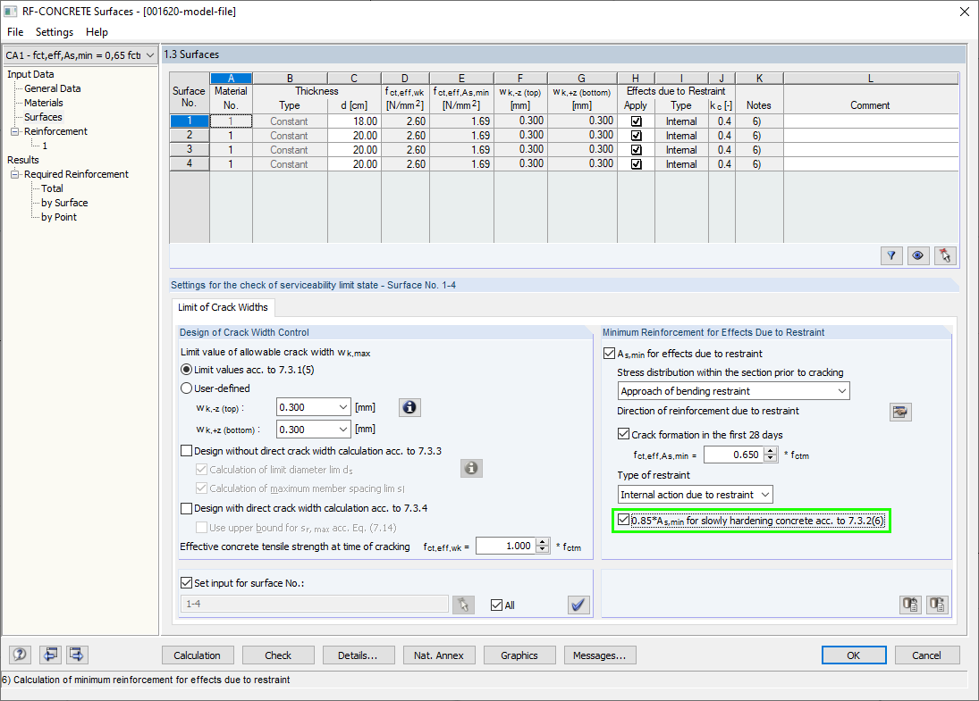Open the stress distribution approach dropdown
Viewport: 979px width, 701px height.
tap(841, 390)
